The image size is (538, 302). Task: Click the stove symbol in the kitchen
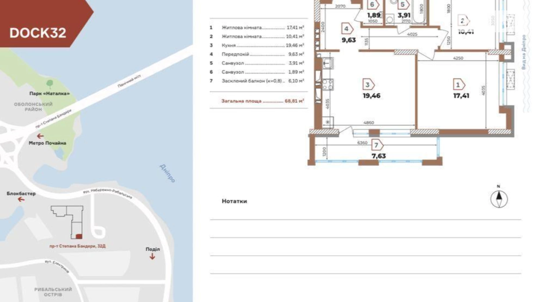coord(328,85)
